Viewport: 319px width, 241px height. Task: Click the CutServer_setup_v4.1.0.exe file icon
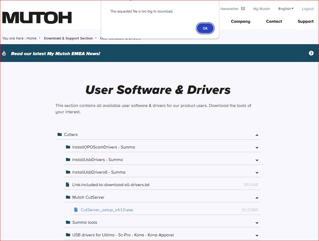[x=76, y=210]
